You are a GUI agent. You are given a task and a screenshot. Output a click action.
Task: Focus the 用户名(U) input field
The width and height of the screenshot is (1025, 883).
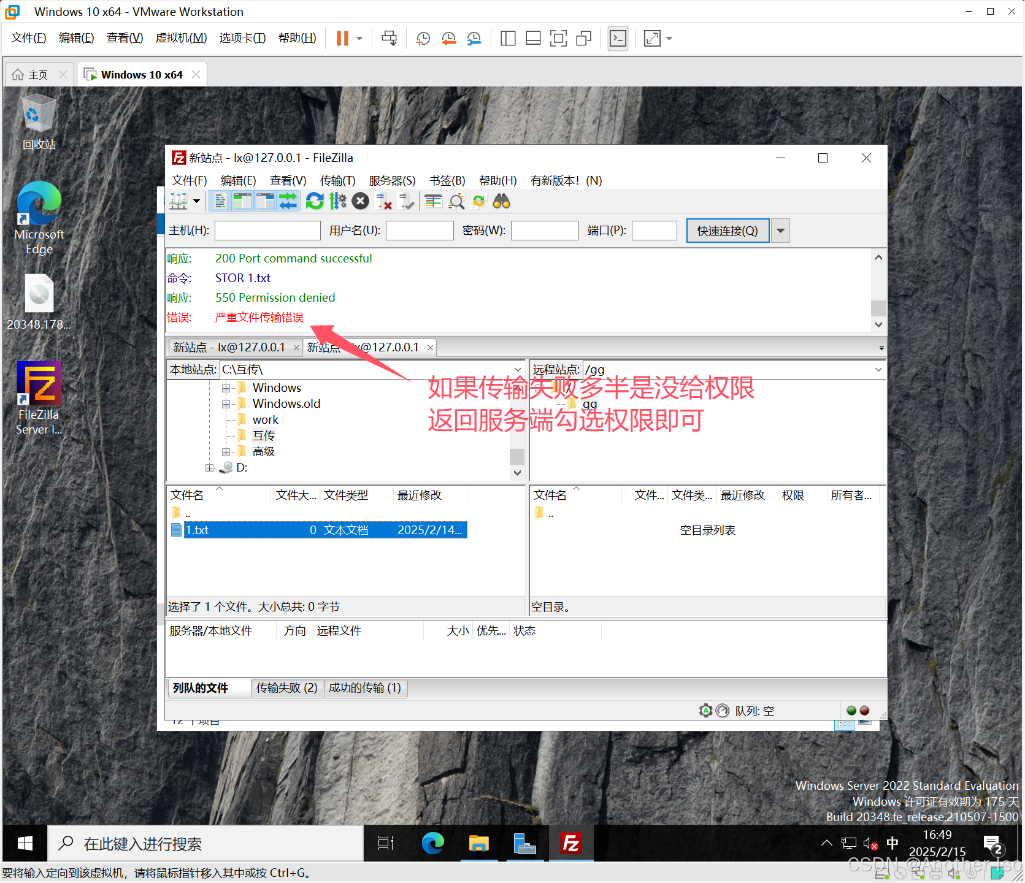[420, 231]
